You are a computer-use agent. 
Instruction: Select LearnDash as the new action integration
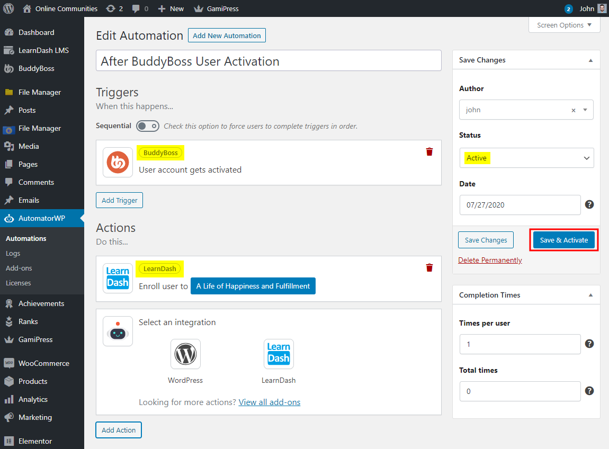[x=279, y=354]
